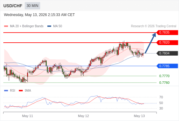
Task: Click the May 13 axis label
Action: pos(139,116)
